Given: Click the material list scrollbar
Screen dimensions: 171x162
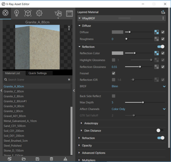Looking at the screenshot, I should (x=72, y=131).
